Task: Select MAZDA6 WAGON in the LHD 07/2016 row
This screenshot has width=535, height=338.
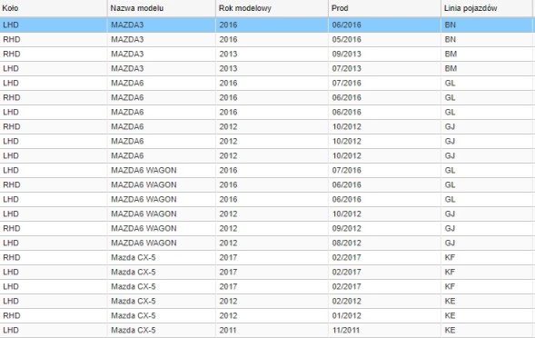Action: pos(144,171)
